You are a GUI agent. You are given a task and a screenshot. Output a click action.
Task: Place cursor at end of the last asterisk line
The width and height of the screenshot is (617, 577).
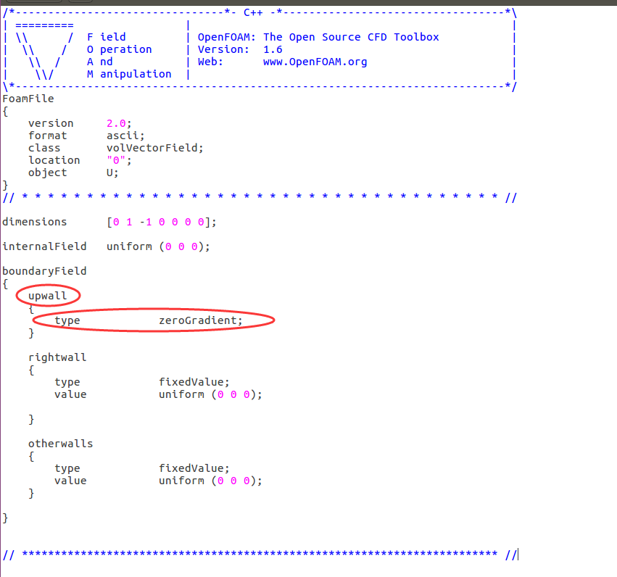518,555
